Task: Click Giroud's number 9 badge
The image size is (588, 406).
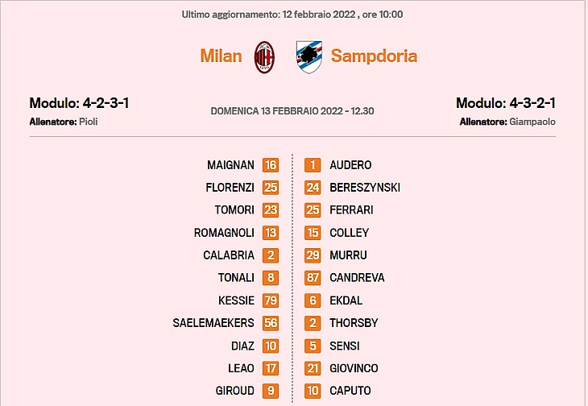Action: tap(271, 391)
